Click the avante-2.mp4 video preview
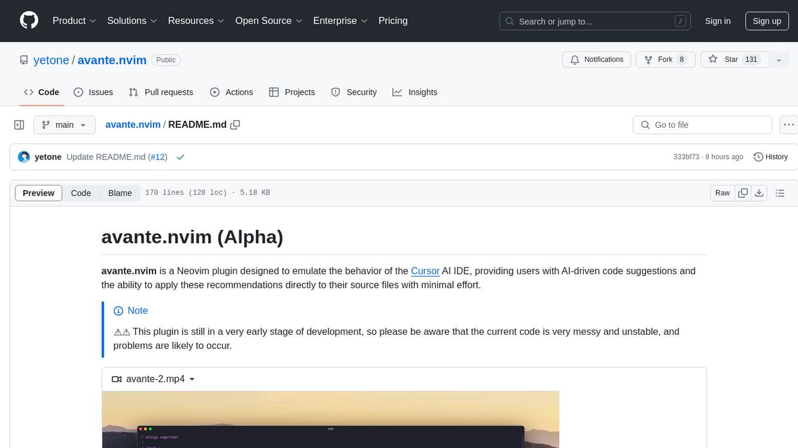Viewport: 798px width, 448px height. [330, 419]
